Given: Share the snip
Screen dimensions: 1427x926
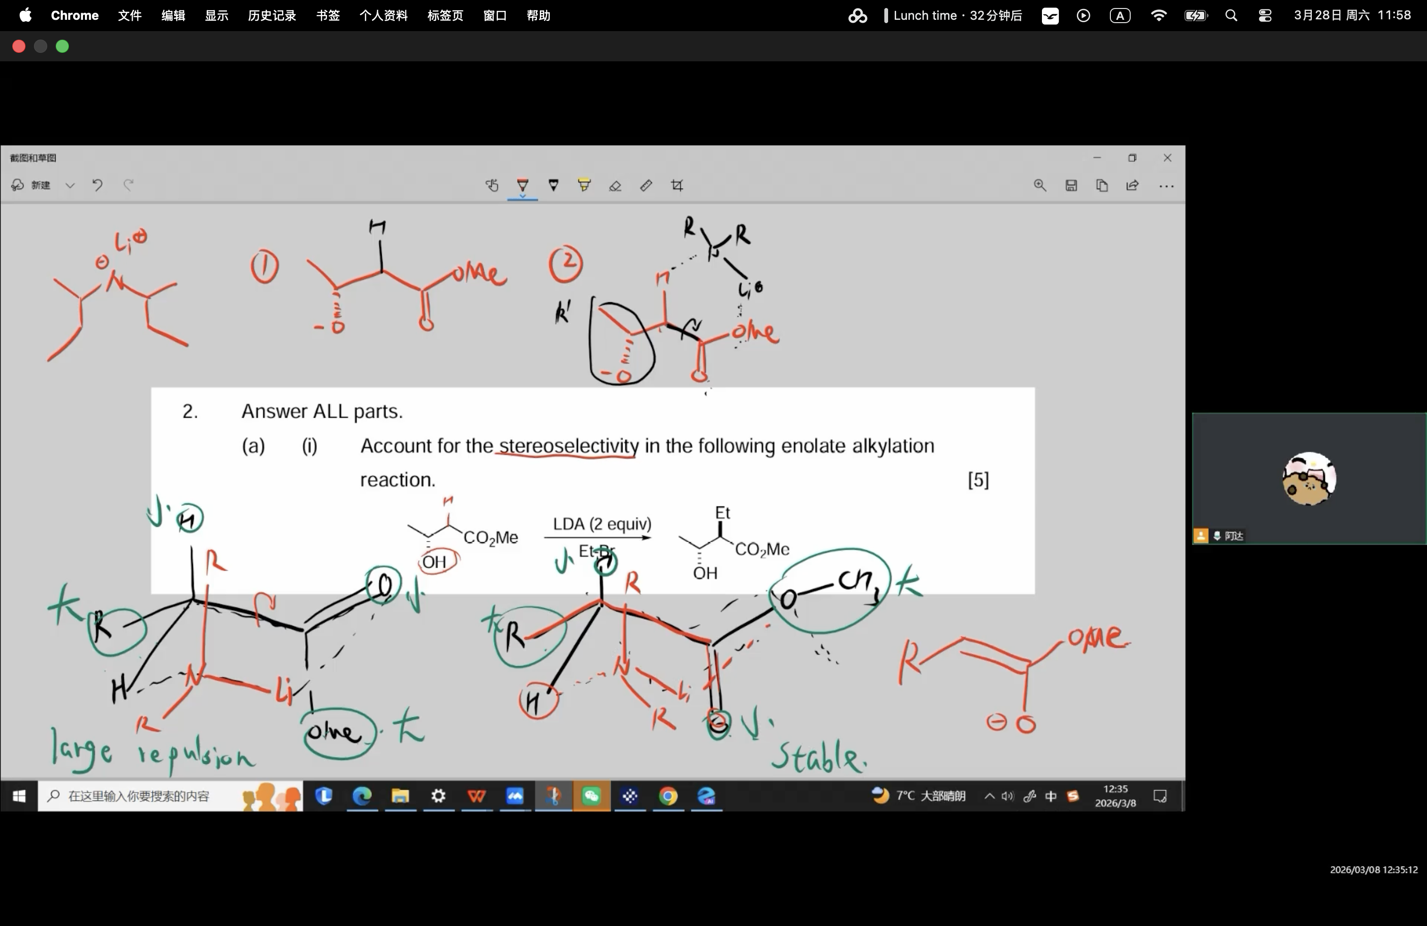Looking at the screenshot, I should (1132, 186).
